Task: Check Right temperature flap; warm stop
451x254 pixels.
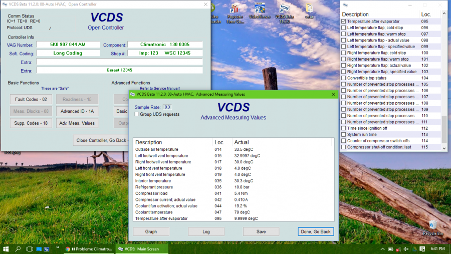Action: tap(343, 59)
